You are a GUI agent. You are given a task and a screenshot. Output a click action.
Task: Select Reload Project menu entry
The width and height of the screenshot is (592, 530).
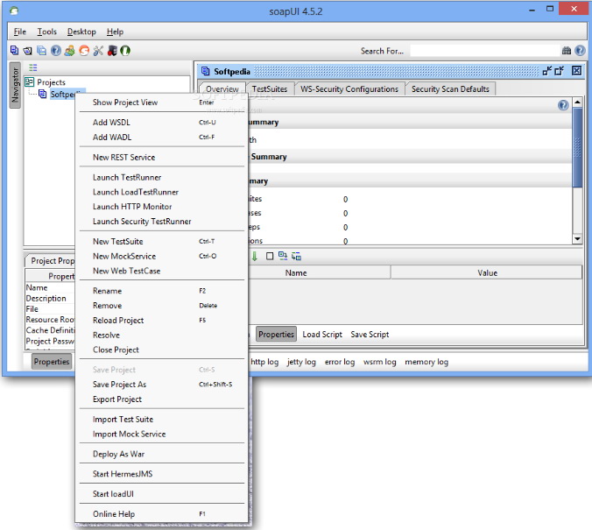point(162,321)
